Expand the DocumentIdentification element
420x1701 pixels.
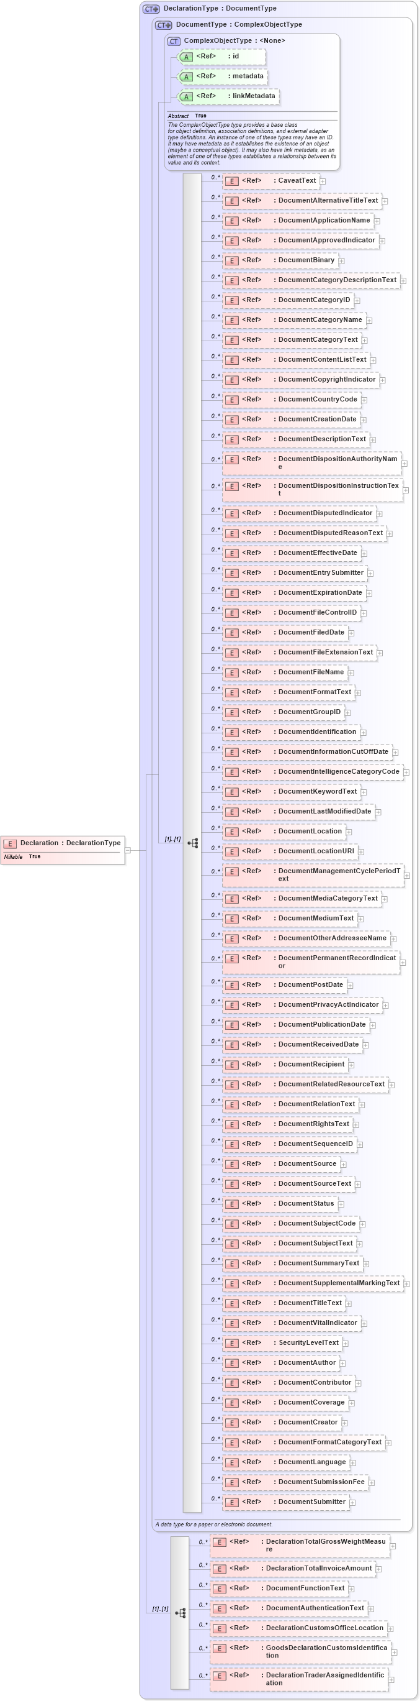point(363,732)
